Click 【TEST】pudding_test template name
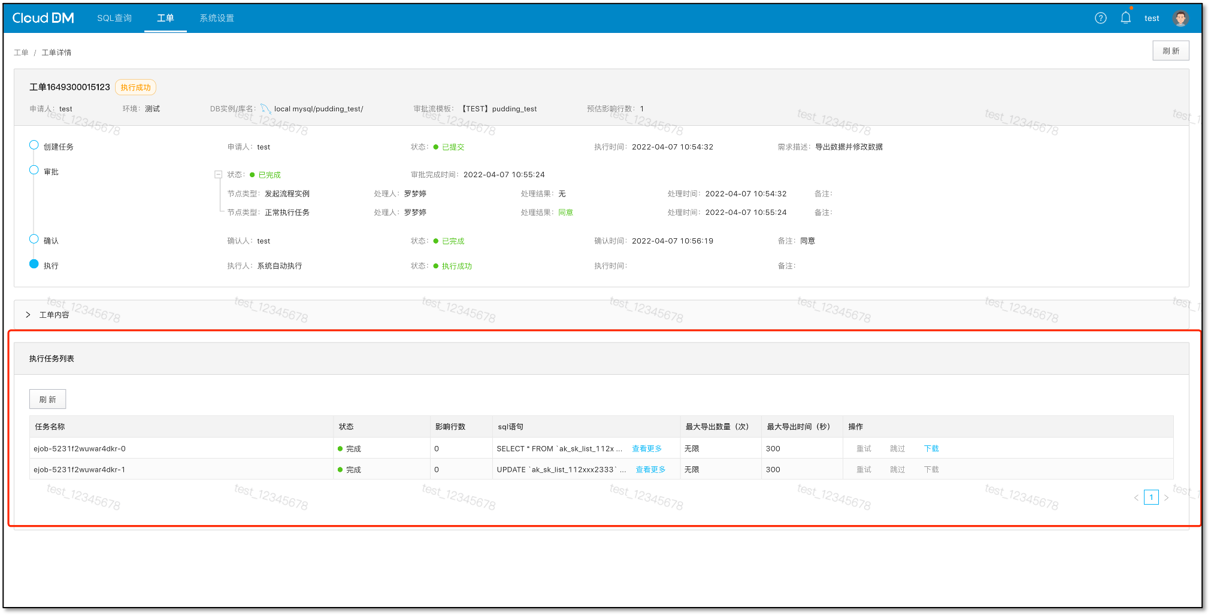 coord(499,109)
